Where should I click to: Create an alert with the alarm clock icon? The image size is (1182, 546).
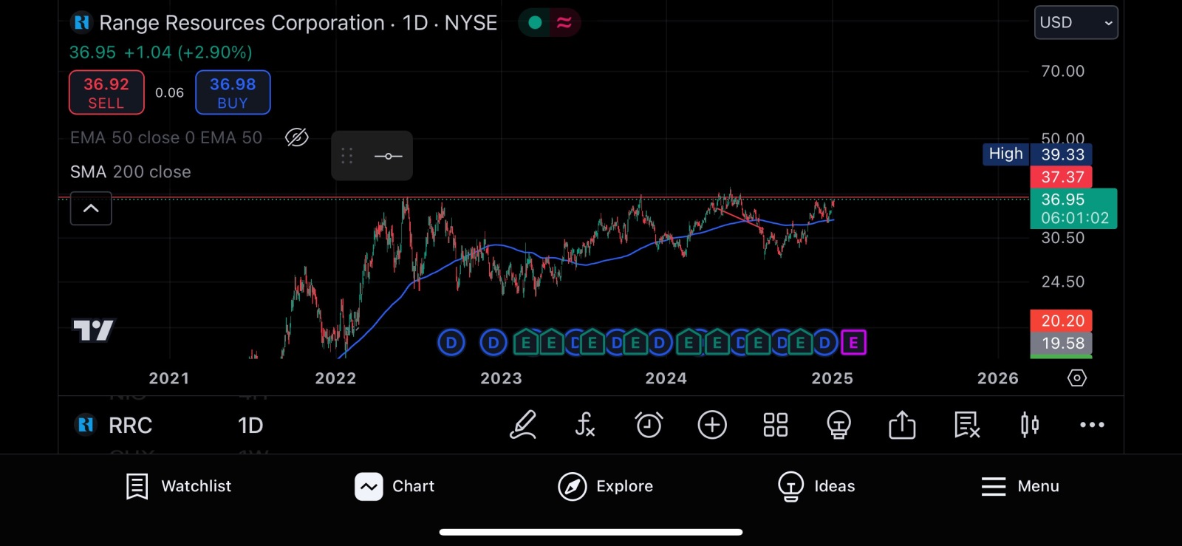tap(649, 425)
